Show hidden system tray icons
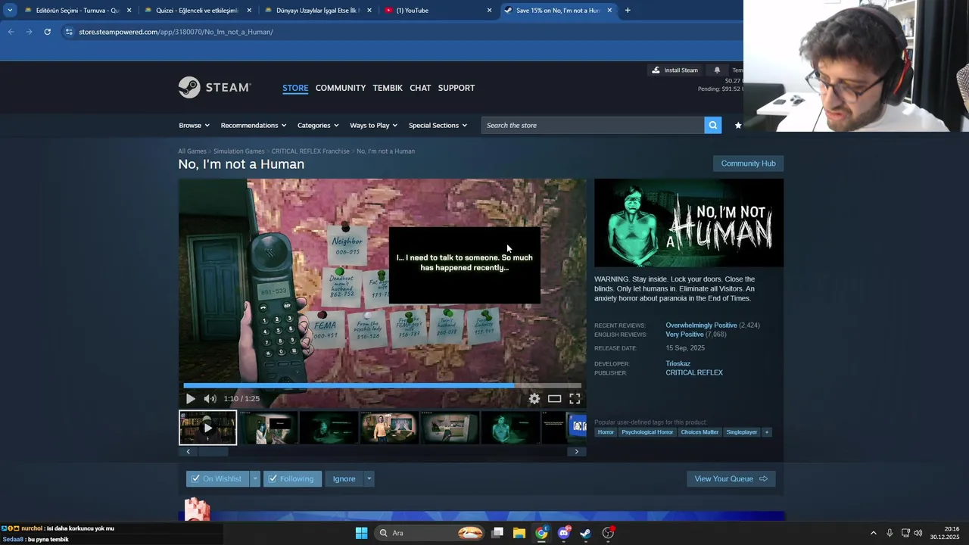Image resolution: width=969 pixels, height=545 pixels. (873, 533)
